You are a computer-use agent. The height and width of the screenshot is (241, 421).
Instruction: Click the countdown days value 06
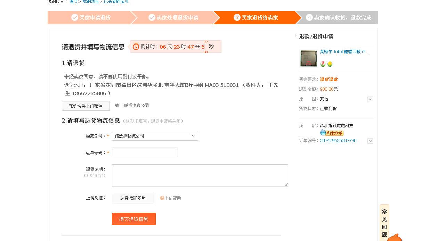click(163, 47)
